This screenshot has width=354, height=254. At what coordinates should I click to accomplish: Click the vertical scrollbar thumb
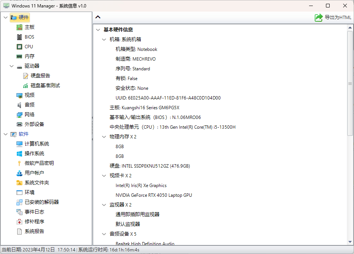point(350,83)
